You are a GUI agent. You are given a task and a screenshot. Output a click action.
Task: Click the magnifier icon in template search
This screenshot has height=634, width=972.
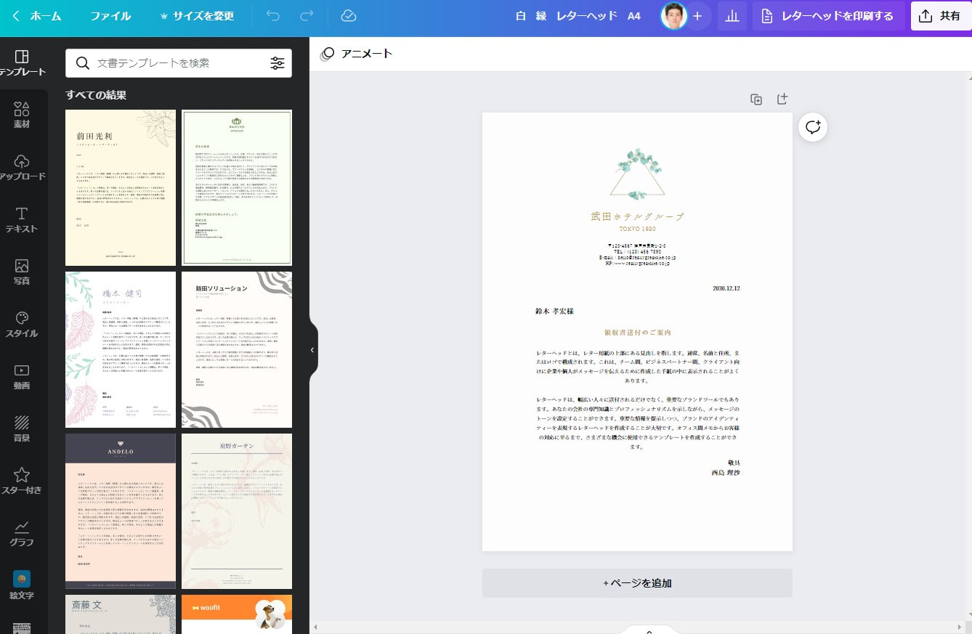pyautogui.click(x=83, y=63)
